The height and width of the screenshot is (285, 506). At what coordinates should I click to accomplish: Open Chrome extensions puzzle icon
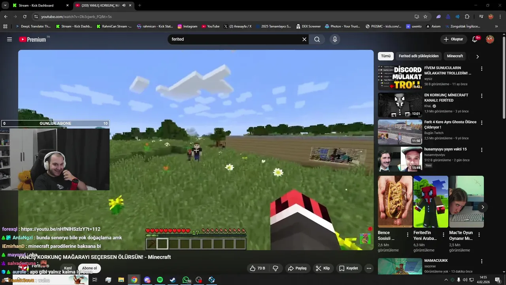click(x=467, y=17)
